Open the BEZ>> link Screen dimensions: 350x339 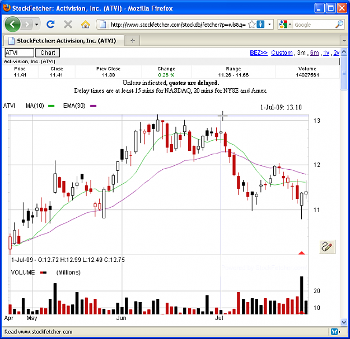pyautogui.click(x=259, y=52)
